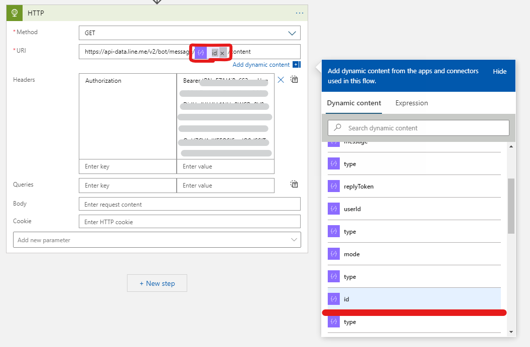The height and width of the screenshot is (347, 530).
Task: Click the Queries Enter key field
Action: click(x=128, y=186)
